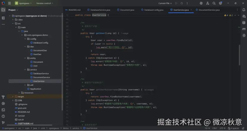The image size is (247, 131).
Task: Click the '1 usage' hint beside getUser
Action: [x=125, y=33]
